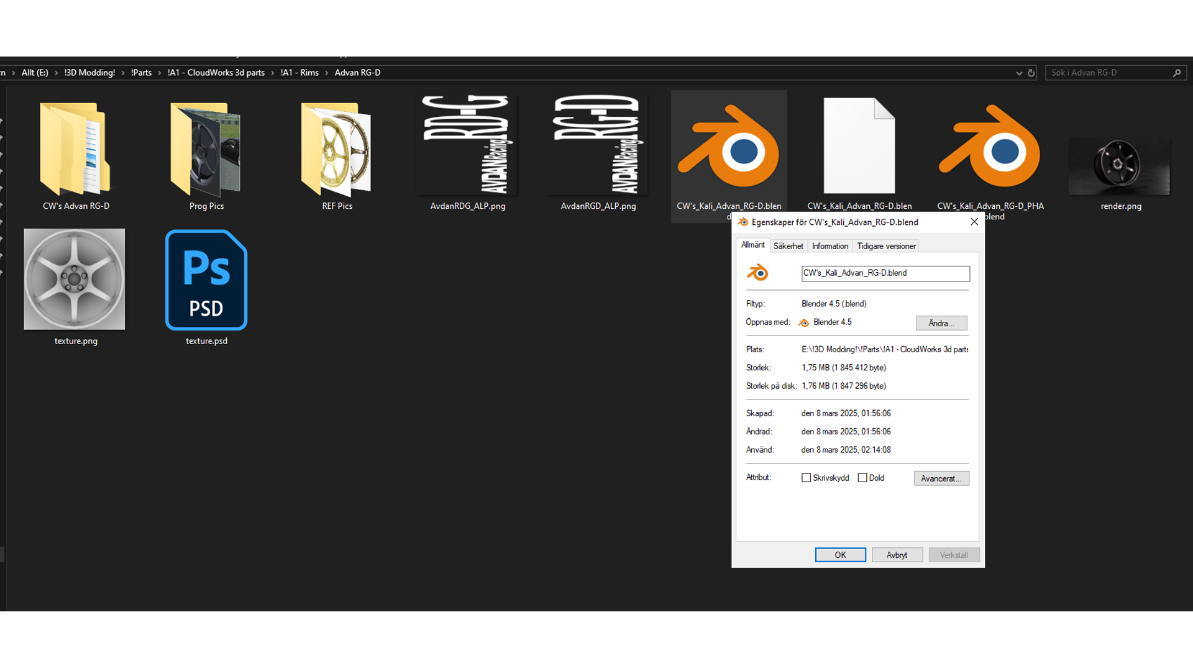1193x671 pixels.
Task: Click the search magnifier icon
Action: [1176, 73]
